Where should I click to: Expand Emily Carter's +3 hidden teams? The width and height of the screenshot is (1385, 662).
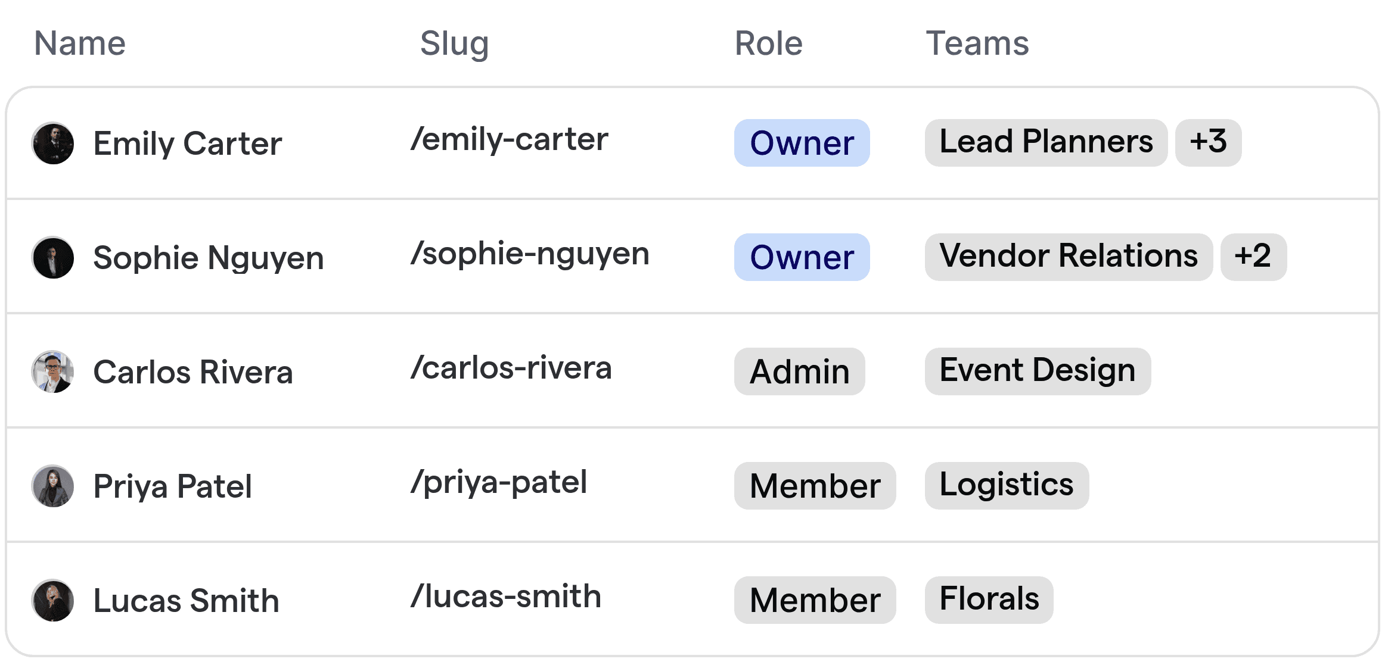(x=1208, y=142)
